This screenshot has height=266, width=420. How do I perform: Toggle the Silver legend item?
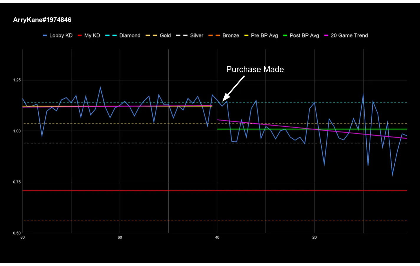190,35
